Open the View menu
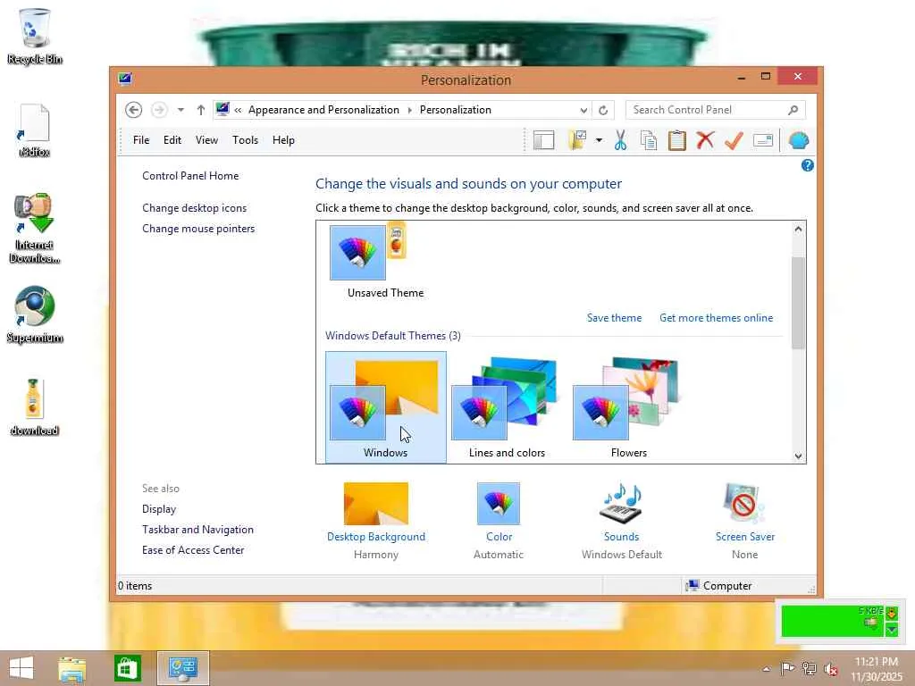Screen dimensions: 915x686 [206, 140]
